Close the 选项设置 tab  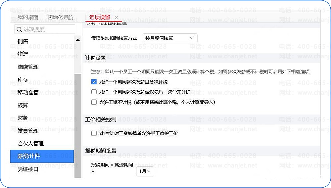(x=116, y=18)
